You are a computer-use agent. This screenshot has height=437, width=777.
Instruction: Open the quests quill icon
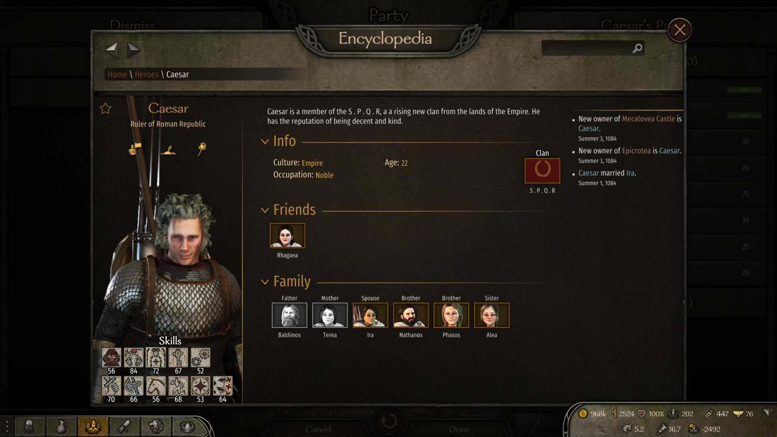pyautogui.click(x=125, y=426)
